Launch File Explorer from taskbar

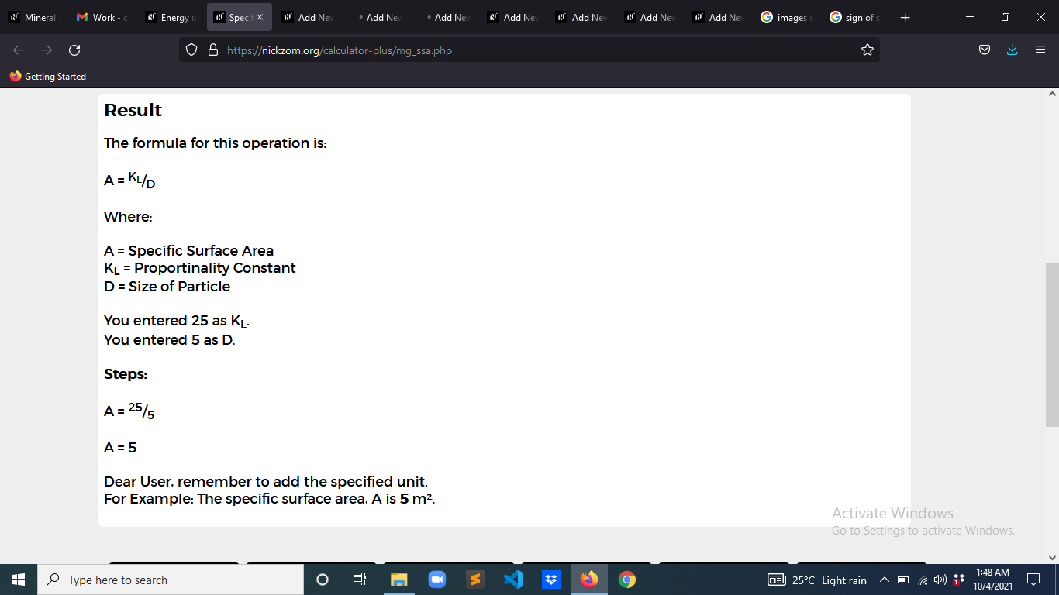coord(398,580)
